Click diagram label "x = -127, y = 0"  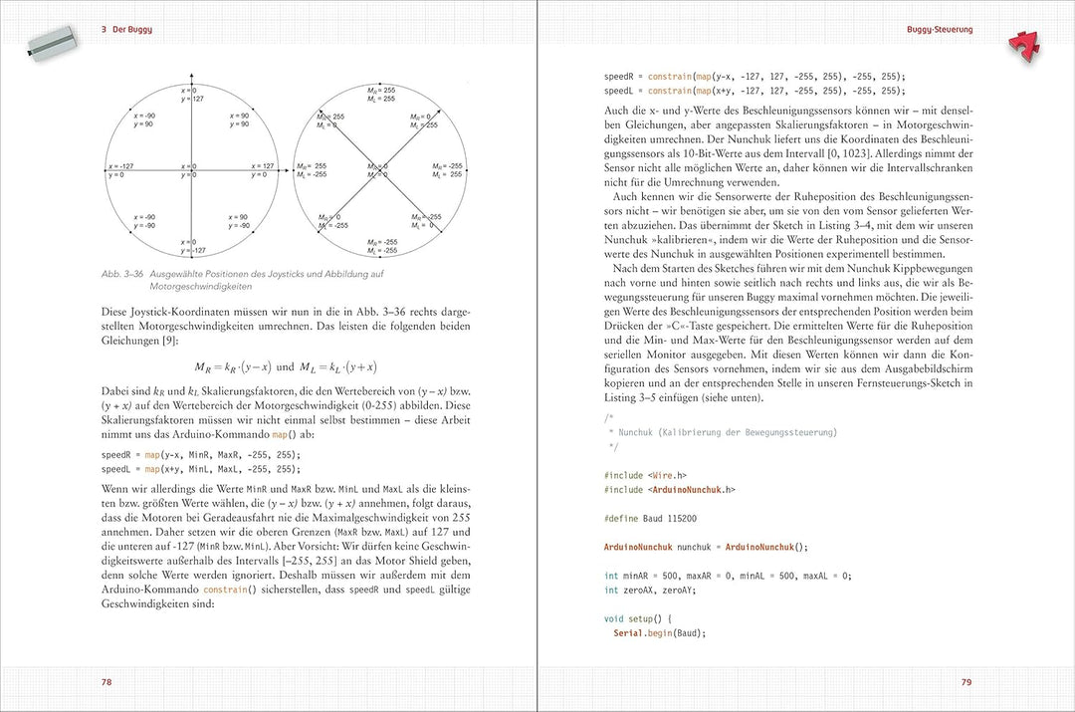point(120,171)
